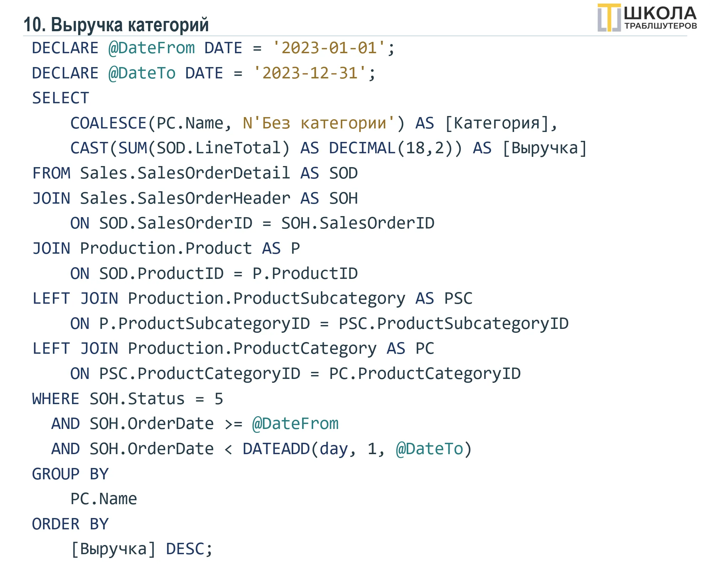Viewport: 710px width, 573px height.
Task: Click 'Sales.SalesOrderDetail' table name
Action: coord(185,173)
